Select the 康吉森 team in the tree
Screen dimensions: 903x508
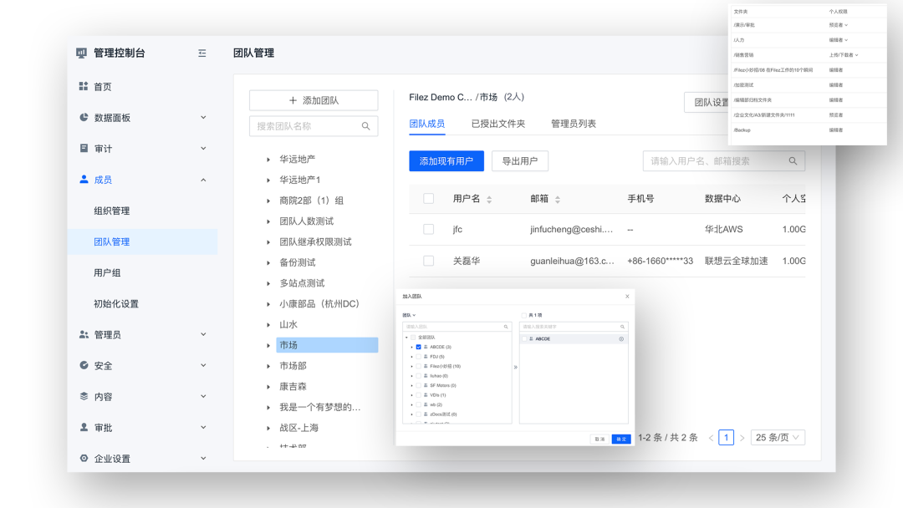293,387
